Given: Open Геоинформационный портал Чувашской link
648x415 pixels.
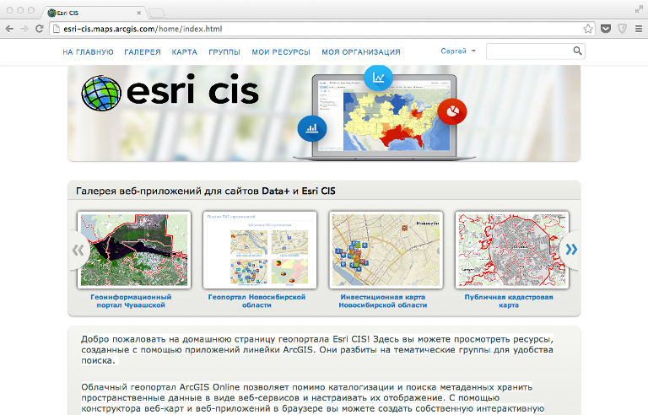Looking at the screenshot, I should click(131, 301).
